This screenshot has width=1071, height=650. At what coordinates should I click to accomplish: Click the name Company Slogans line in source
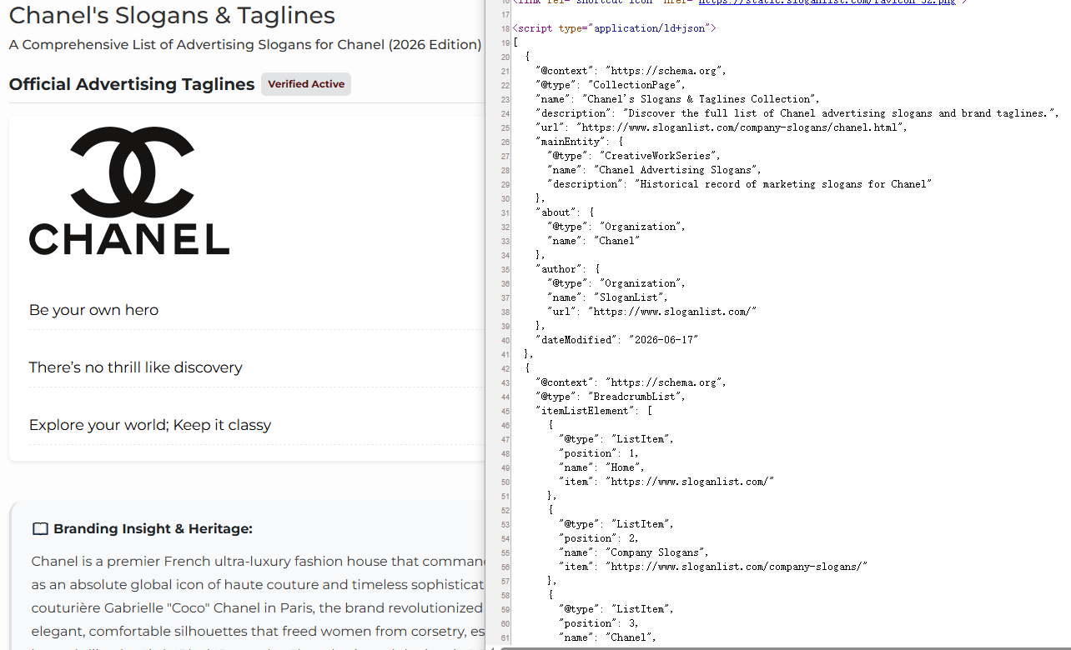[x=634, y=552]
